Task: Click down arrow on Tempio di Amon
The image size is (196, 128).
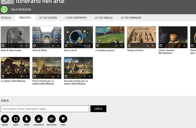Action: tap(148, 46)
